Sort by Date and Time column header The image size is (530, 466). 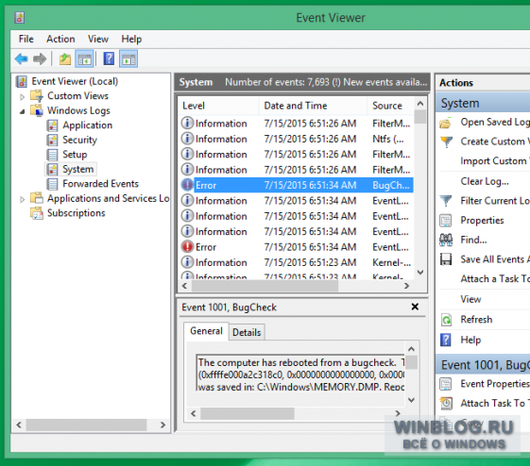coord(313,106)
